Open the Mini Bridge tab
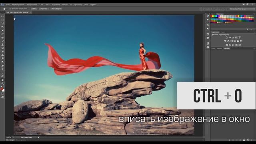 [10, 140]
